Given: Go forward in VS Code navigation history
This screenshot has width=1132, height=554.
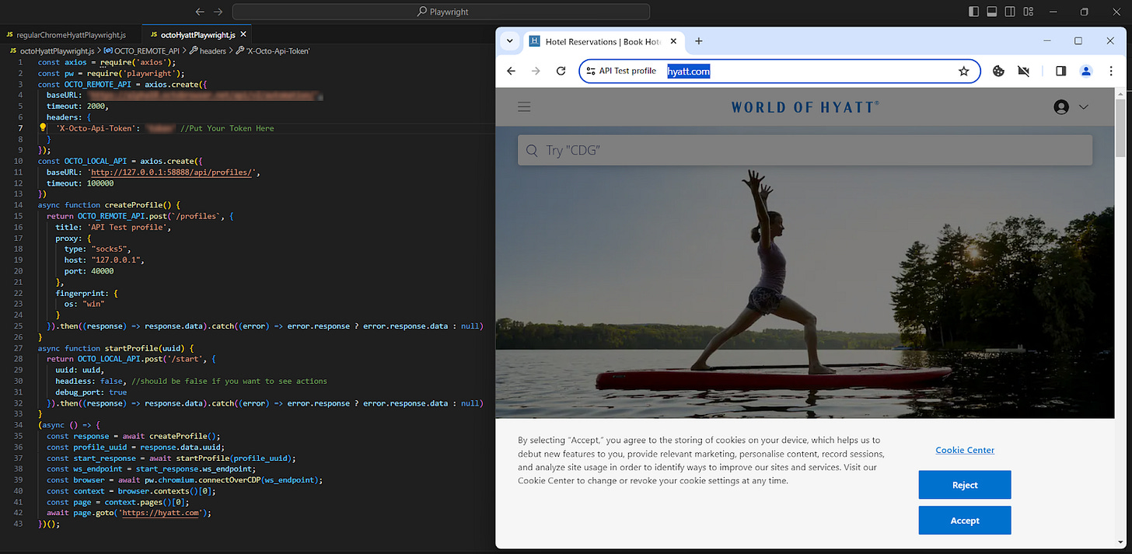Looking at the screenshot, I should click(218, 12).
